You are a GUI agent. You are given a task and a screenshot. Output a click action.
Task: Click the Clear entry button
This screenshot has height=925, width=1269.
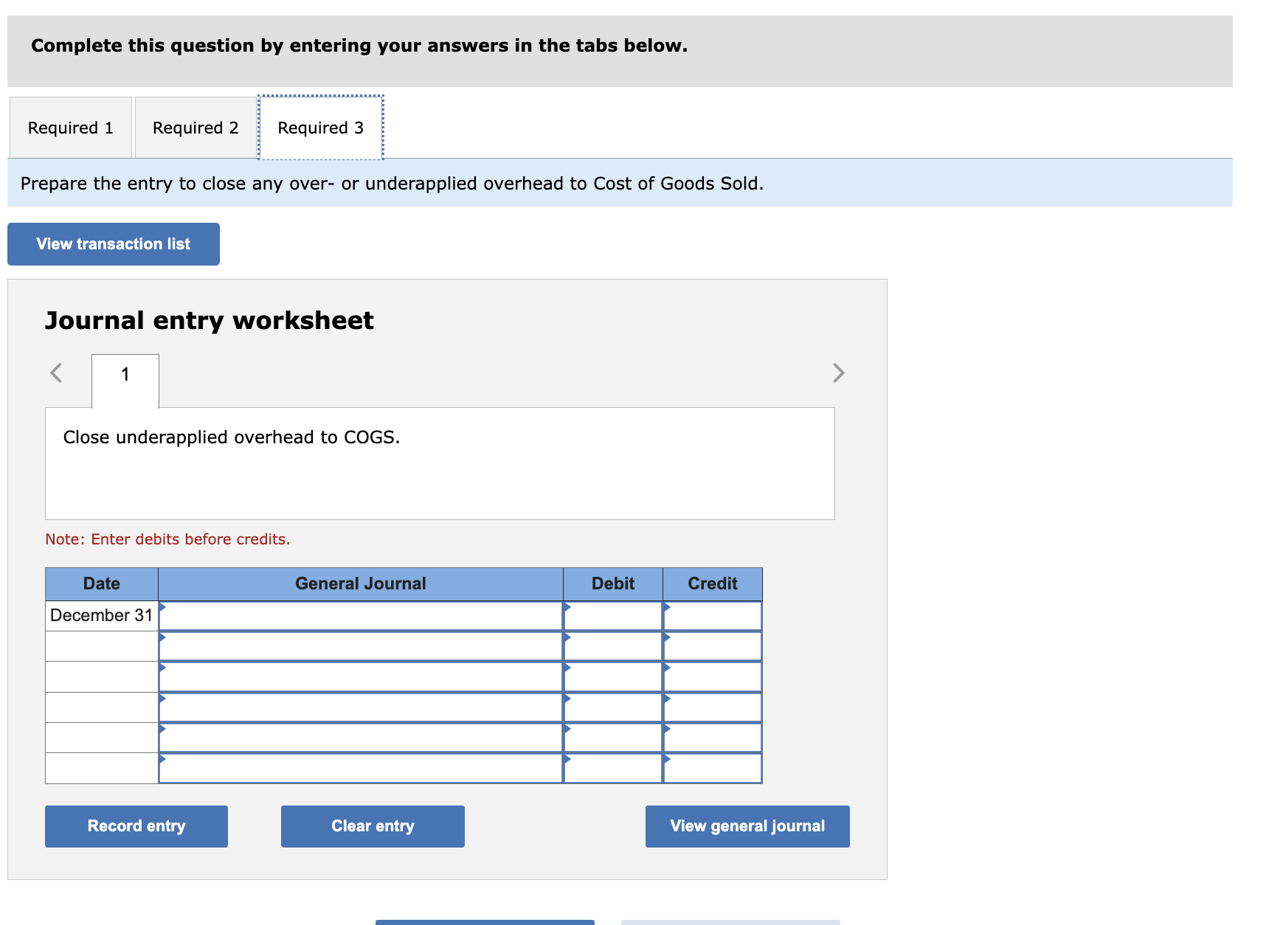[x=372, y=825]
